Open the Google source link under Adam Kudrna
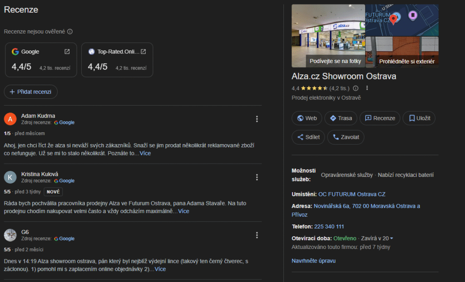This screenshot has width=465, height=282. (64, 122)
